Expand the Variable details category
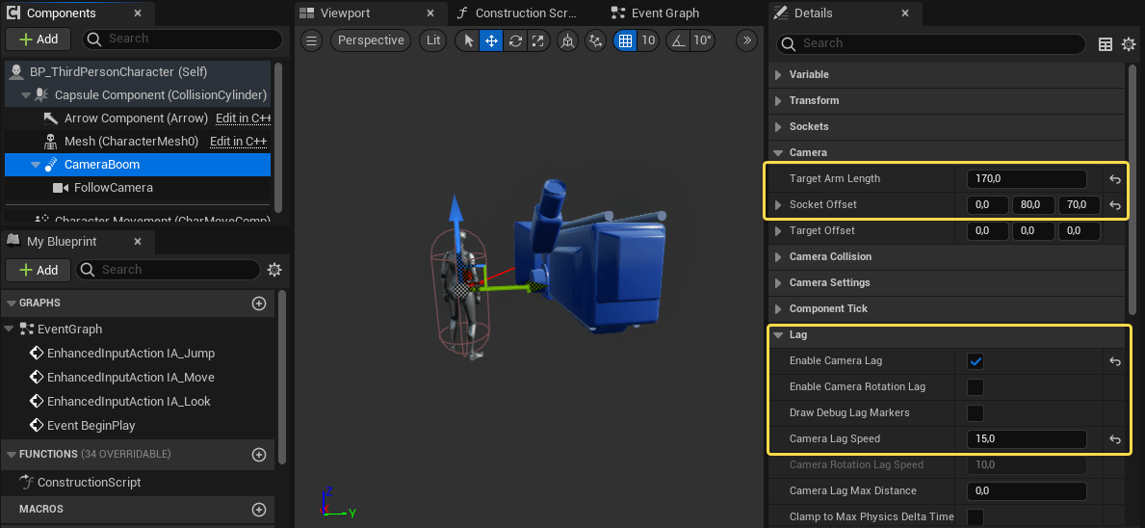The image size is (1145, 528). (x=778, y=74)
